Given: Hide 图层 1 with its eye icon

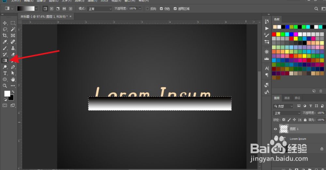Looking at the screenshot, I should pos(275,129).
